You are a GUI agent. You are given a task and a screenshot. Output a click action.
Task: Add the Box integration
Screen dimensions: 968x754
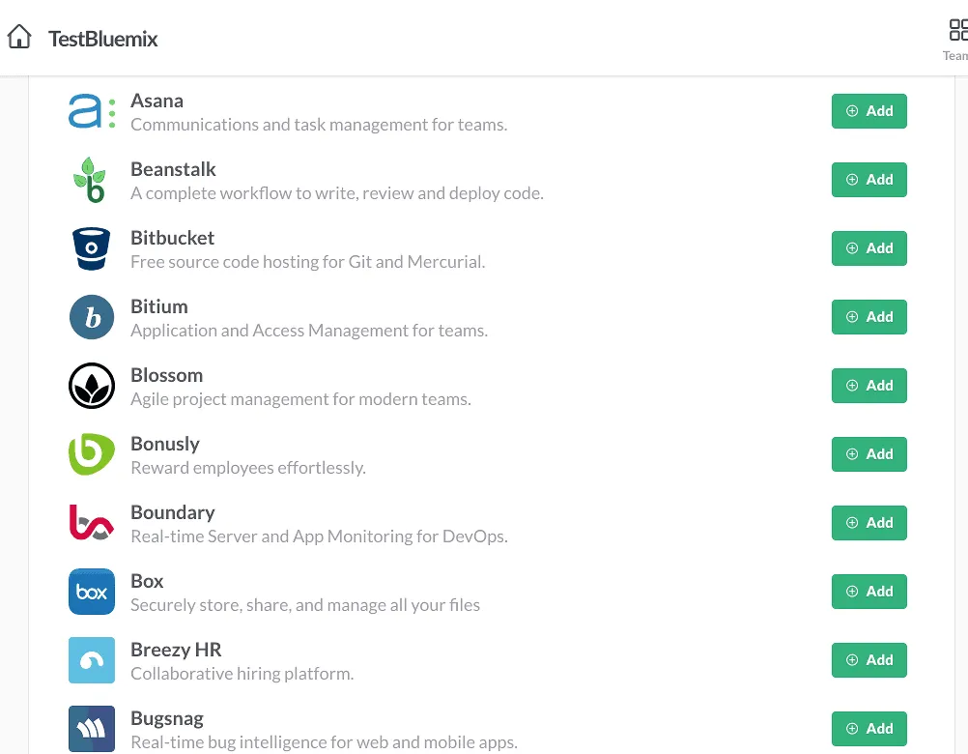[868, 591]
